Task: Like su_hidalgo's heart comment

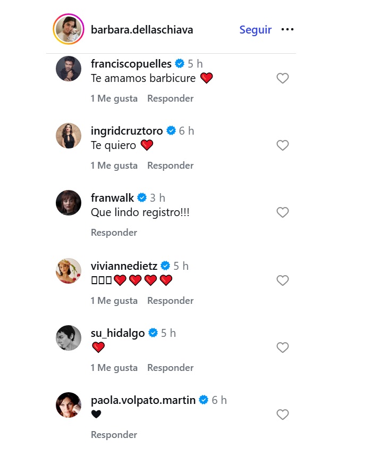Action: (x=283, y=348)
